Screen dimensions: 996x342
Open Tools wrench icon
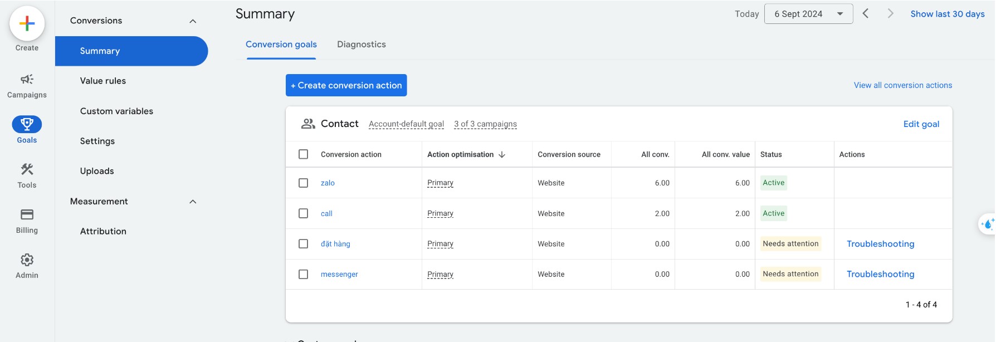click(x=27, y=169)
